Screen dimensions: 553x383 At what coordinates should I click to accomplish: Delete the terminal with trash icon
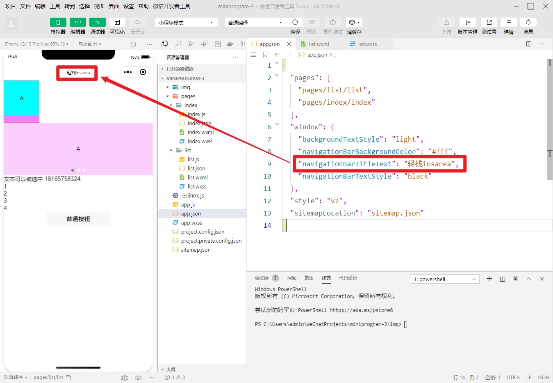516,279
